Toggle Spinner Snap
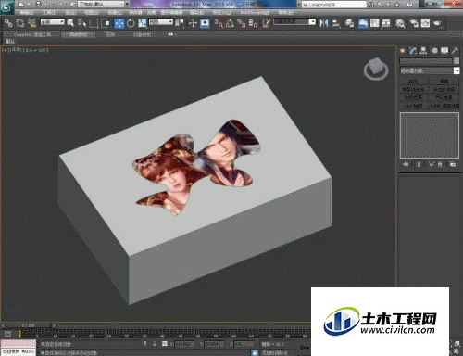Image resolution: width=463 pixels, height=356 pixels. pos(253,23)
